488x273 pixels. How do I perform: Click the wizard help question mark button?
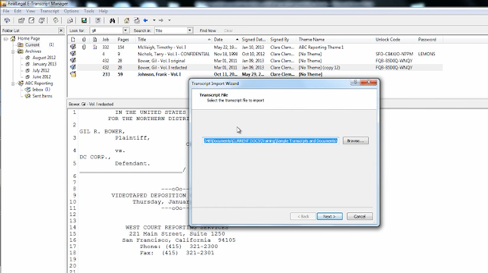(355, 82)
